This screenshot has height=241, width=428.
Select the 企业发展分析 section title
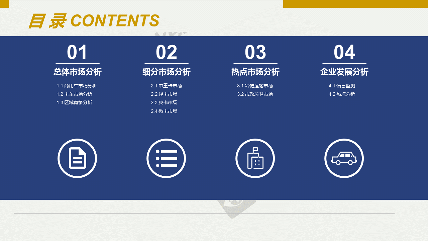point(344,72)
